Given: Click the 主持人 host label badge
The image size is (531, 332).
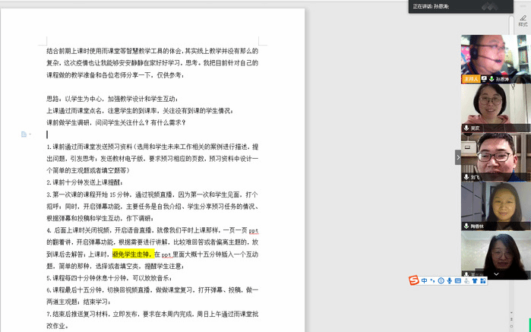Looking at the screenshot, I should 469,79.
